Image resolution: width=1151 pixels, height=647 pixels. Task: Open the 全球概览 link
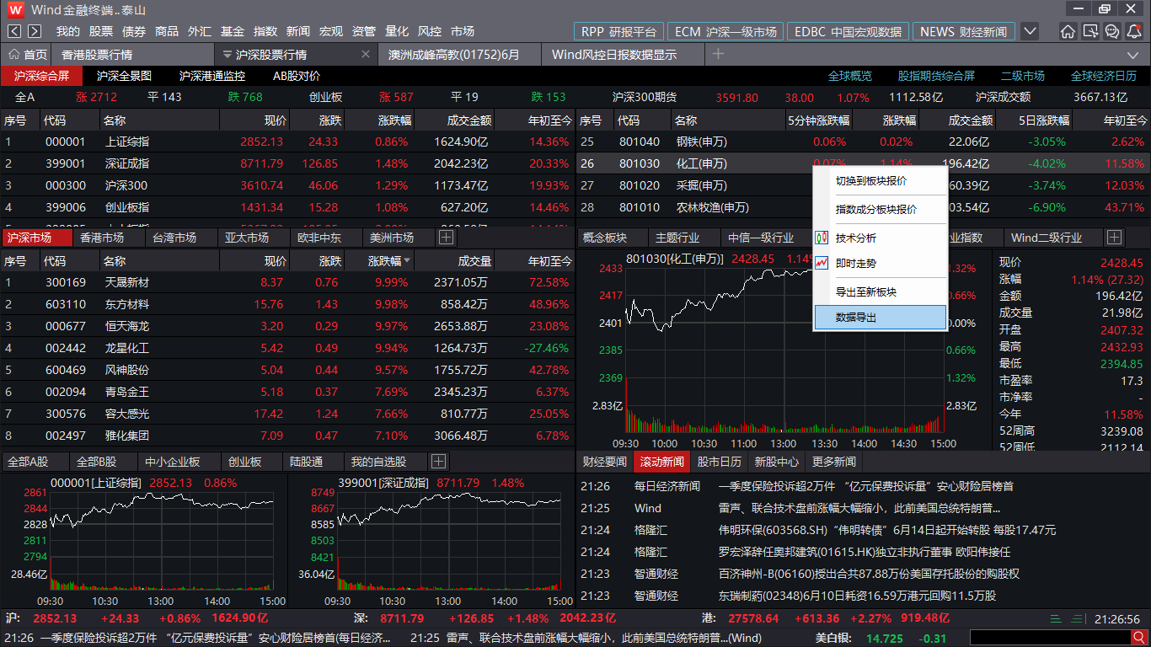point(850,76)
